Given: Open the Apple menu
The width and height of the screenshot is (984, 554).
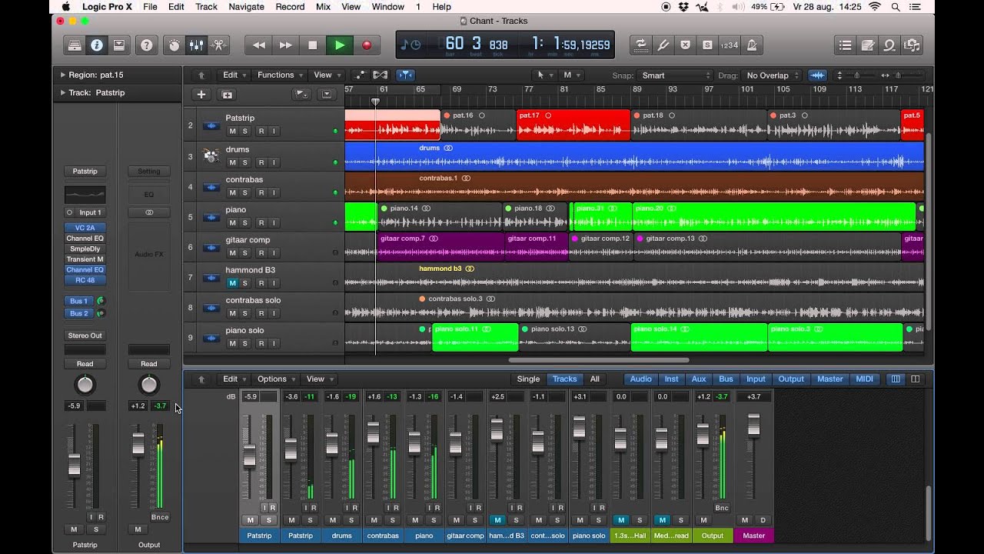Looking at the screenshot, I should [x=66, y=7].
